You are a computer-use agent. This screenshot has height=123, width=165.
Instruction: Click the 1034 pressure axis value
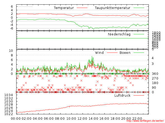9,95
